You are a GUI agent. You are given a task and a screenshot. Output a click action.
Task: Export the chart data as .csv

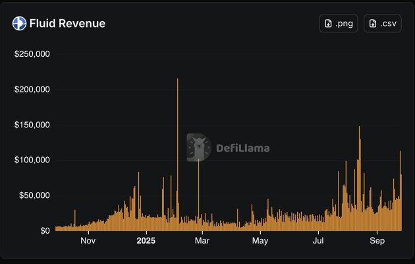click(x=383, y=23)
